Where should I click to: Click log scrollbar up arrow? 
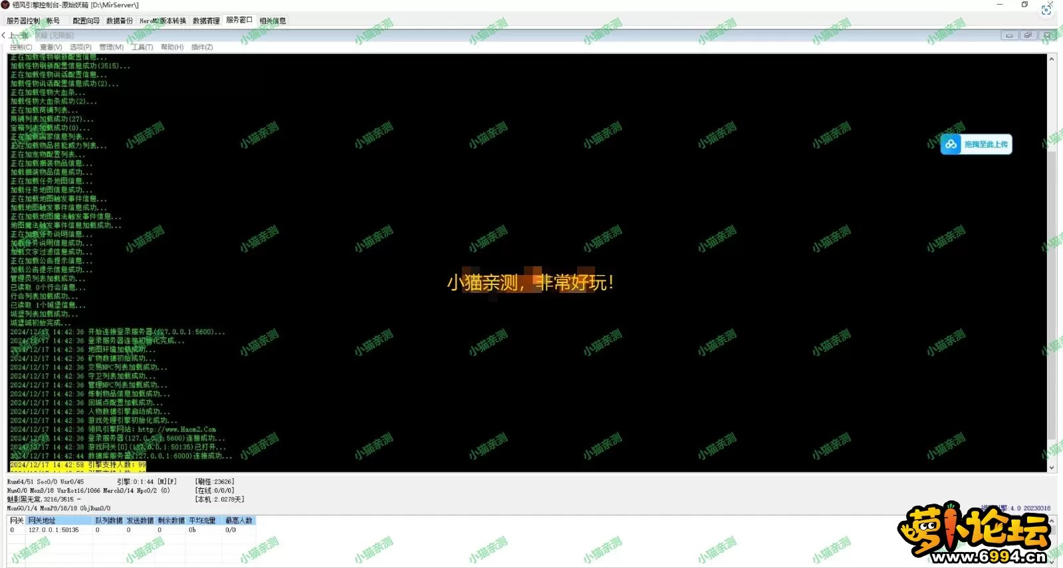[1052, 59]
